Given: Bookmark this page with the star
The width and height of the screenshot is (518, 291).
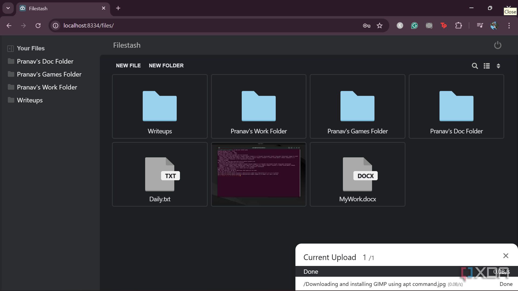Looking at the screenshot, I should pos(380,26).
